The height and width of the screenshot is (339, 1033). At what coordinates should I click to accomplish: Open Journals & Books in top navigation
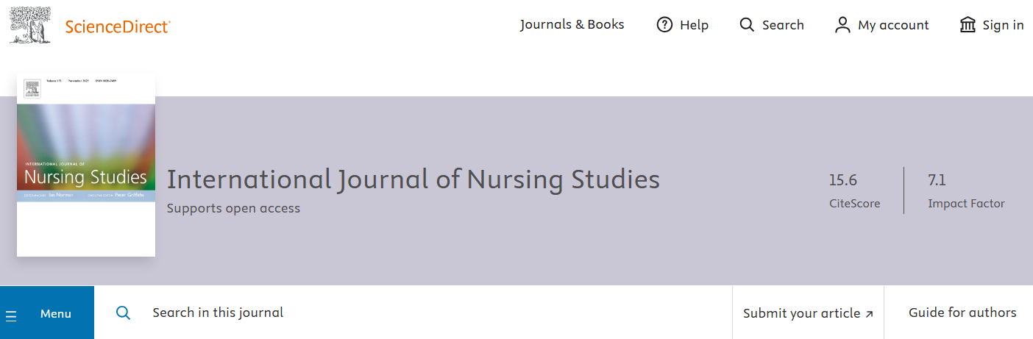(572, 25)
